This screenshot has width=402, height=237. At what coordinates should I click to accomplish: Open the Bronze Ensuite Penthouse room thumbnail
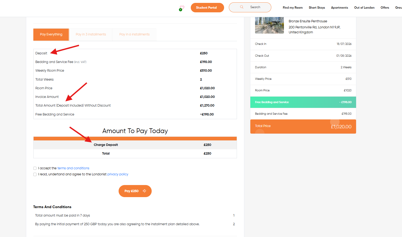(269, 25)
